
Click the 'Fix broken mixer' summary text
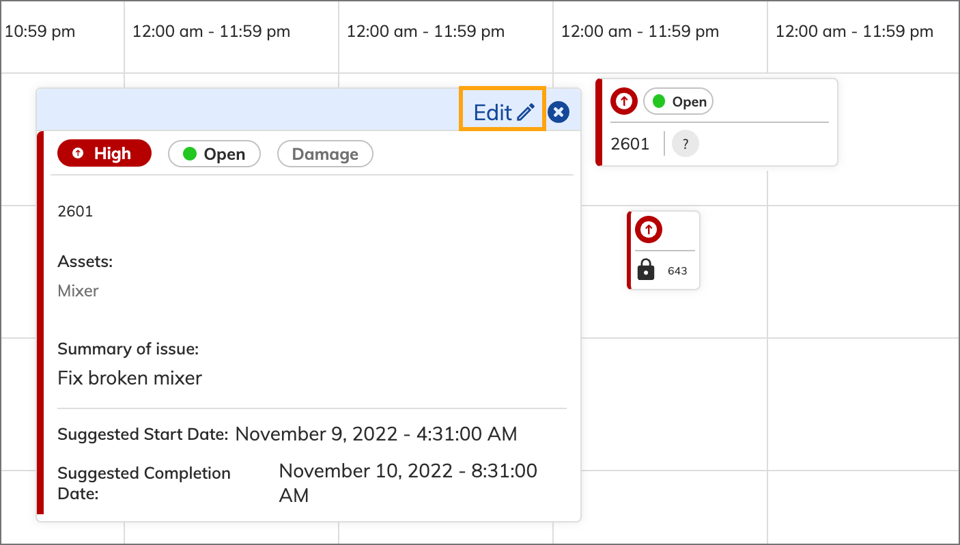click(x=130, y=378)
